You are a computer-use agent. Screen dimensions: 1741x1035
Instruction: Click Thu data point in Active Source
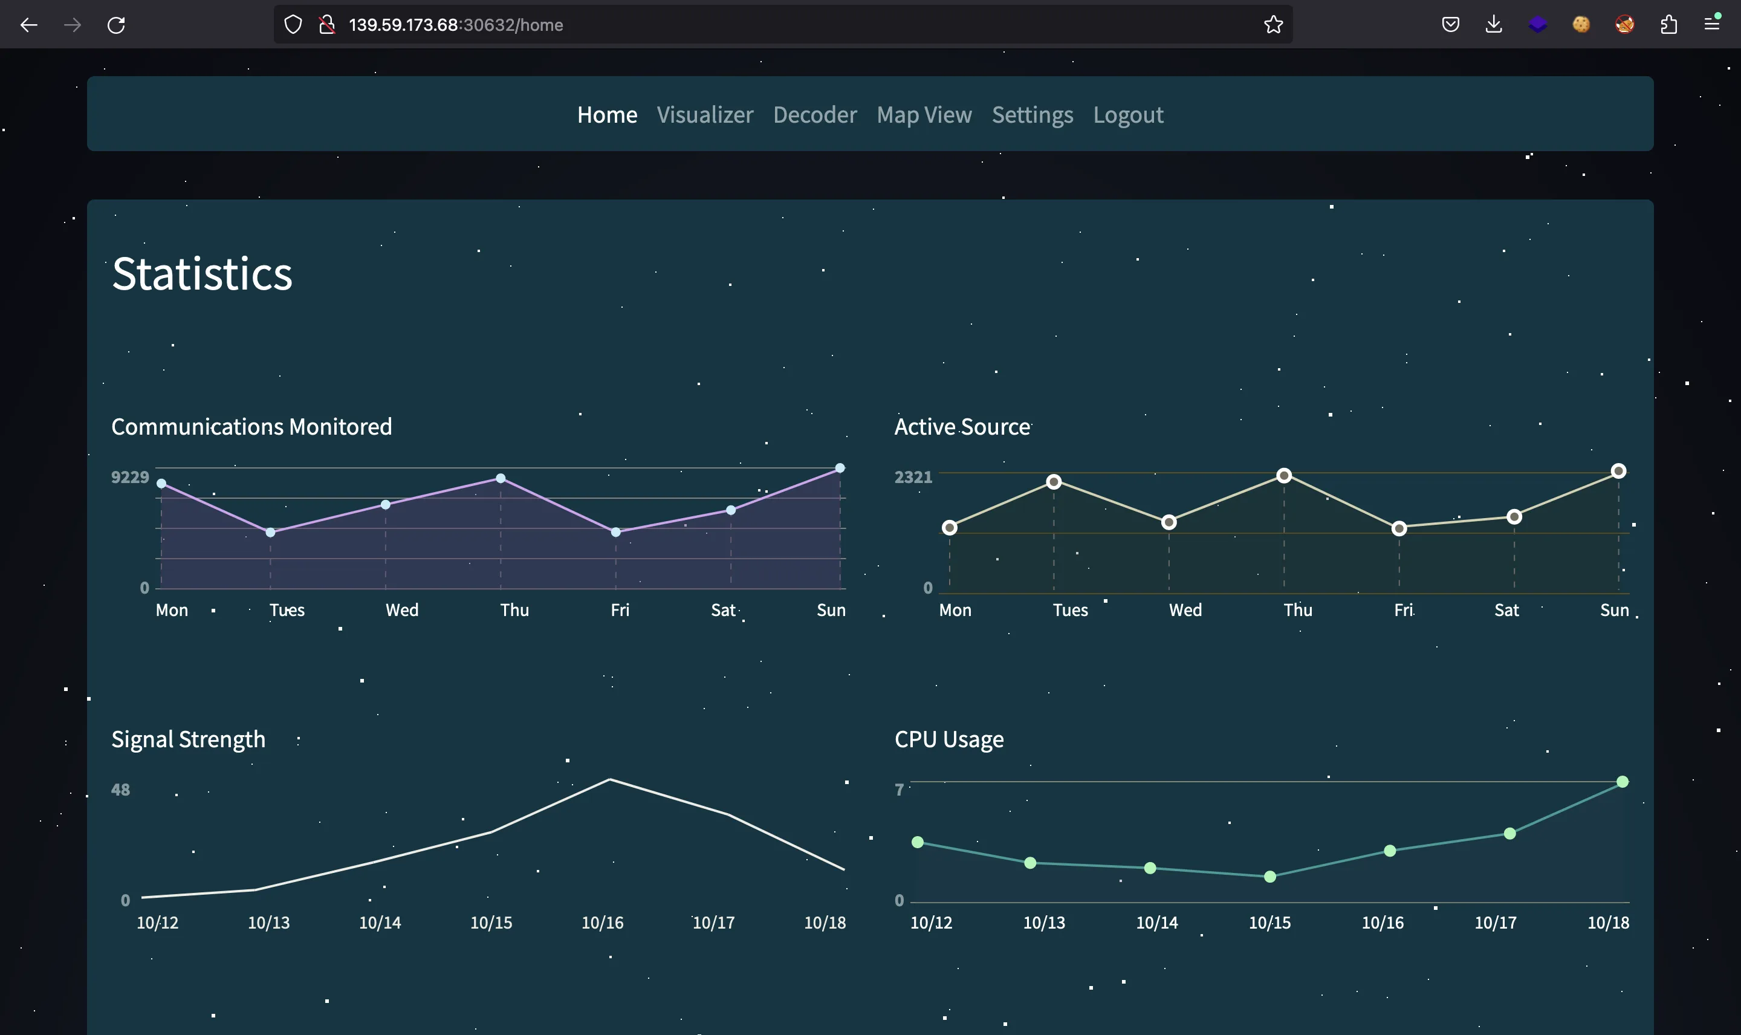click(1283, 476)
